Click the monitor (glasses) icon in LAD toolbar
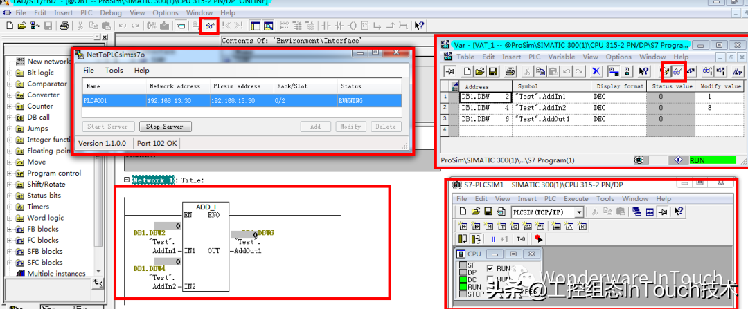Viewport: 748px width, 309px height. 209,26
